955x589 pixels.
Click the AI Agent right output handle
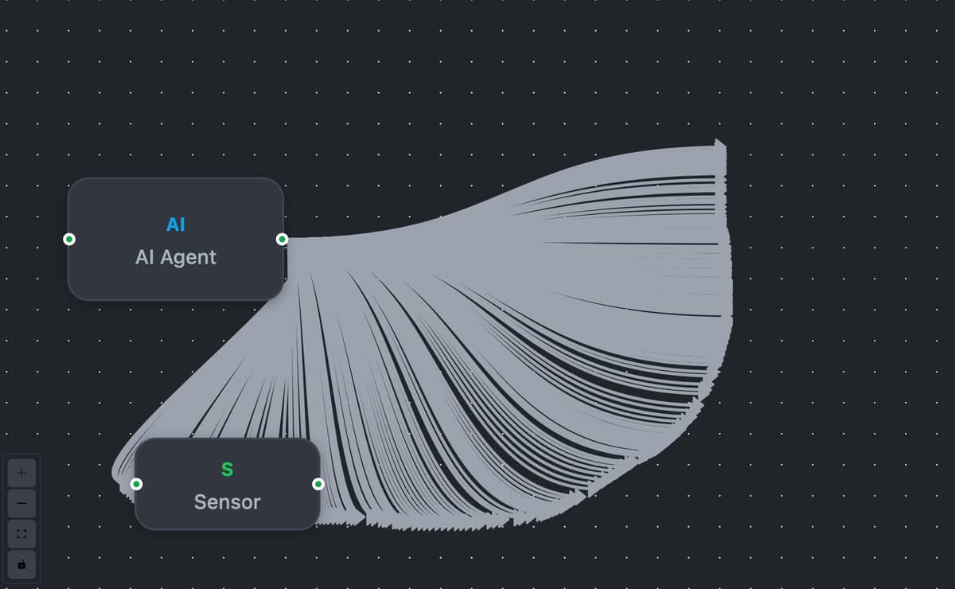click(x=282, y=239)
